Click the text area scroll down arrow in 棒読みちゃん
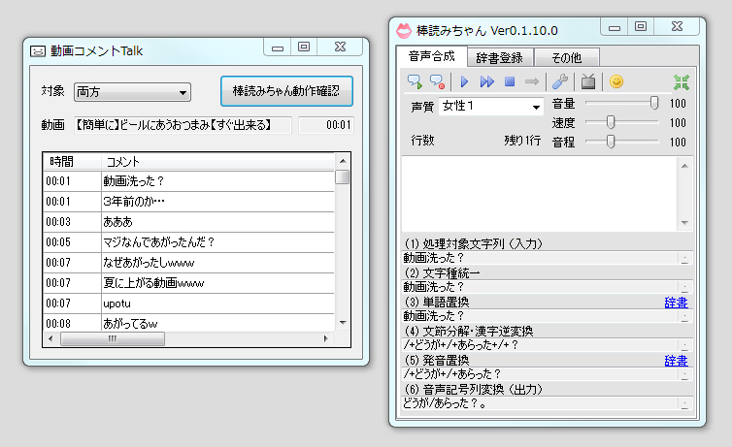The width and height of the screenshot is (732, 447). click(684, 223)
